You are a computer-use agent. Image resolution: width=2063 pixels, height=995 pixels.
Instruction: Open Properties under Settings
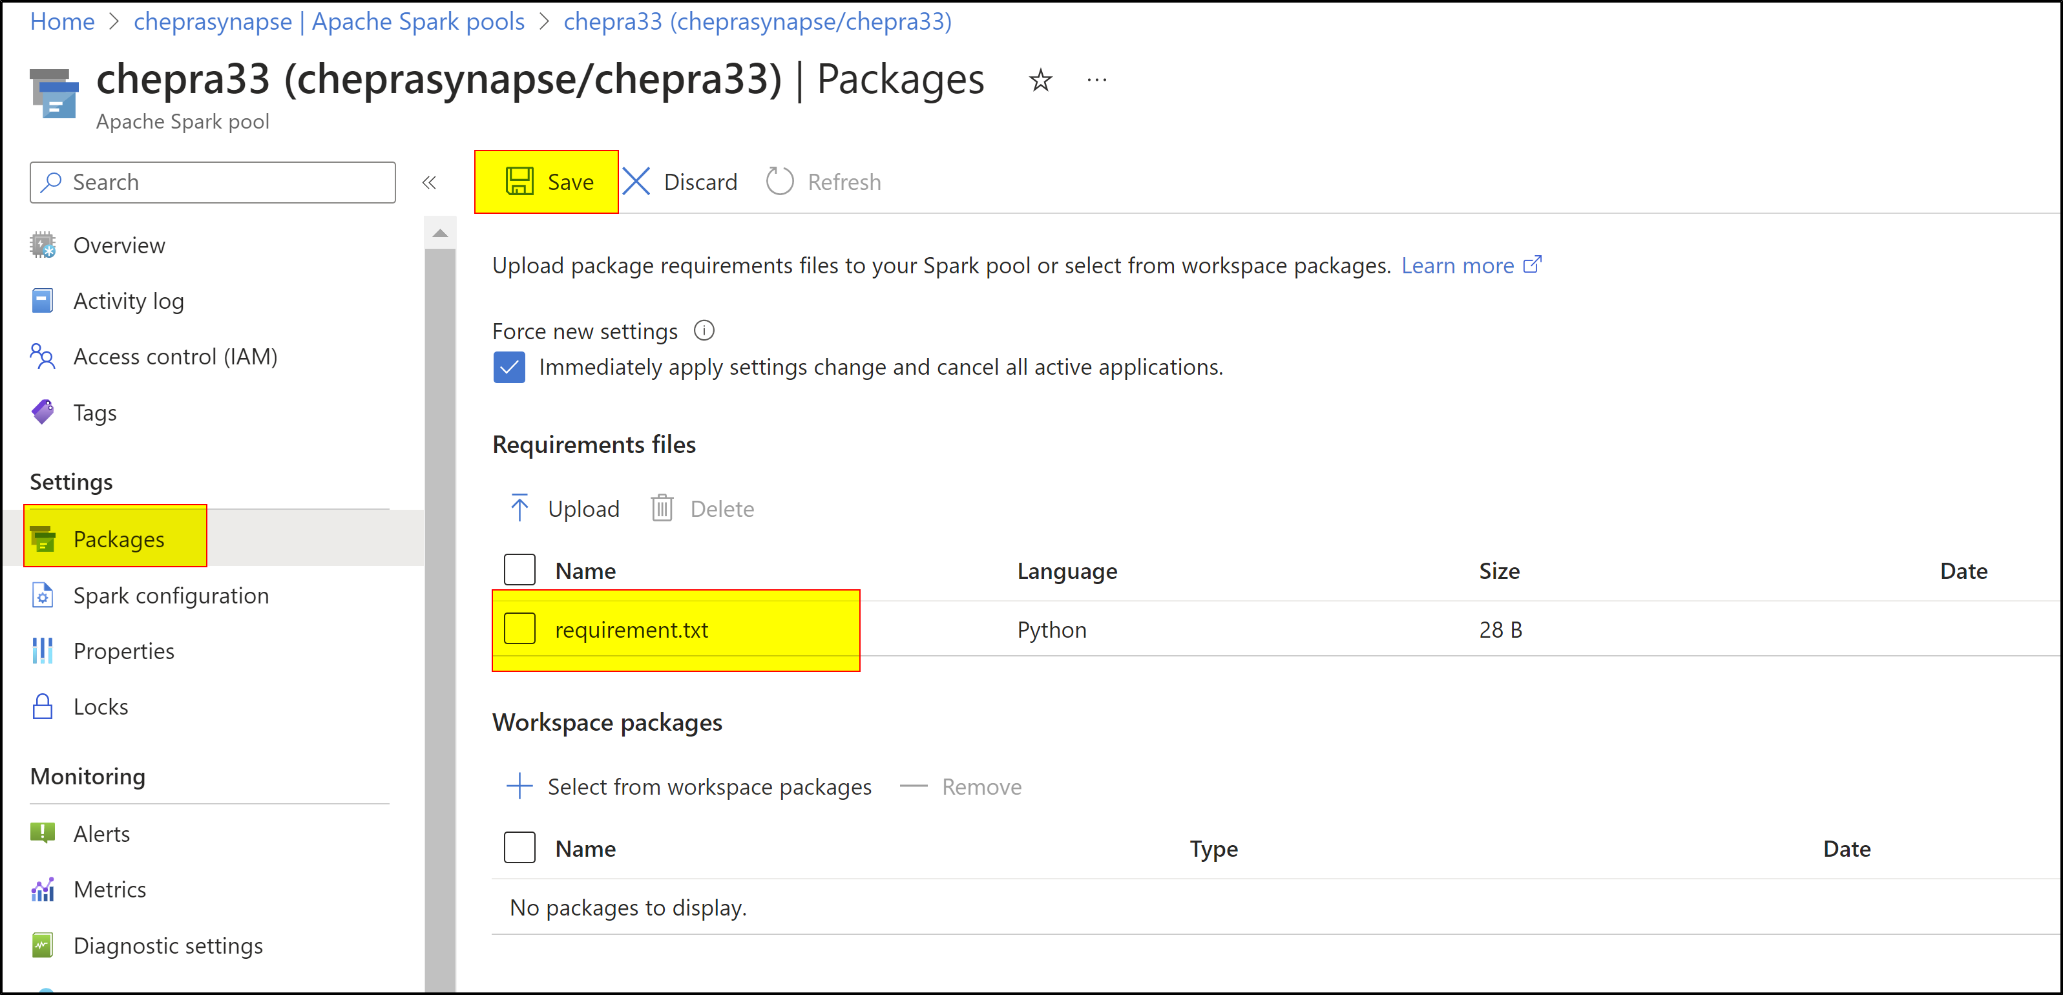pyautogui.click(x=123, y=651)
